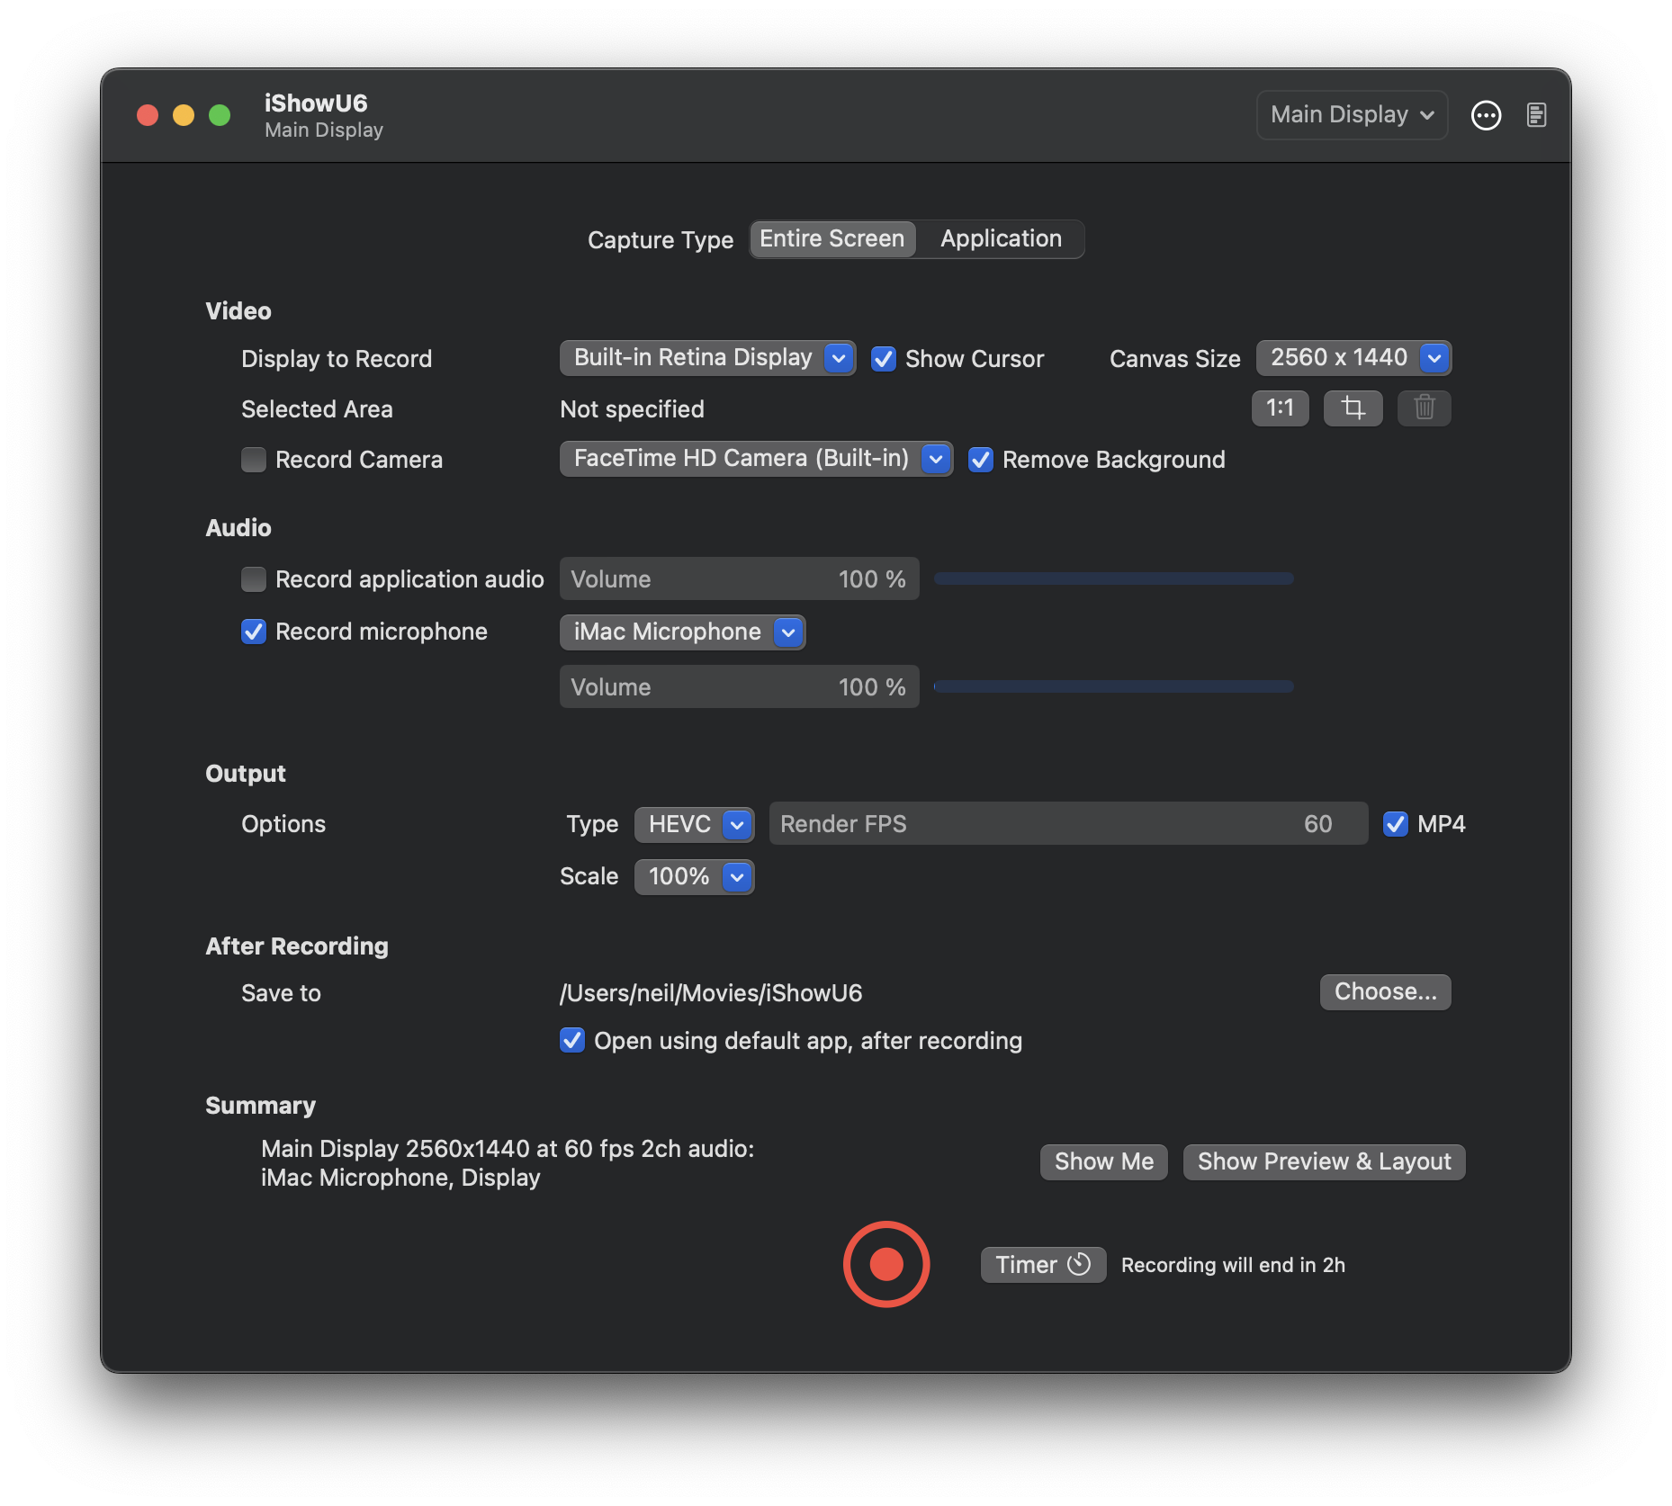
Task: Open the Canvas Size dropdown
Action: point(1433,357)
